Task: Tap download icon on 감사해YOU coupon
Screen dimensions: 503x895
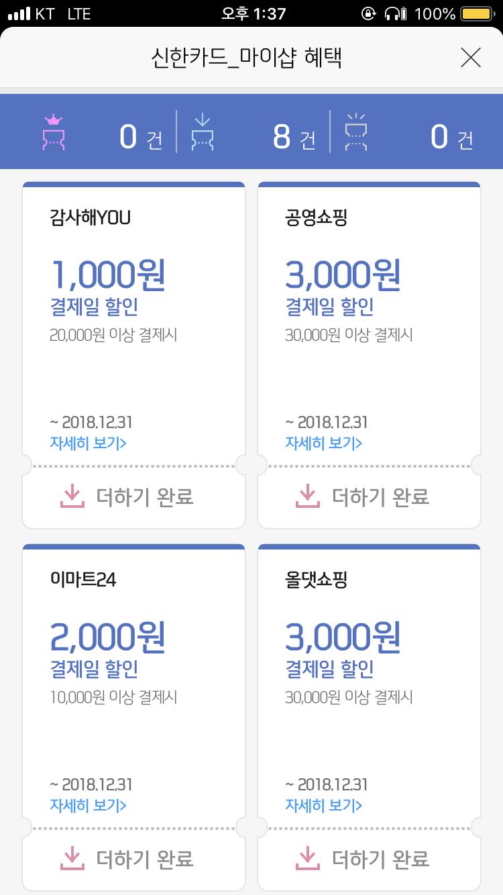Action: (72, 496)
